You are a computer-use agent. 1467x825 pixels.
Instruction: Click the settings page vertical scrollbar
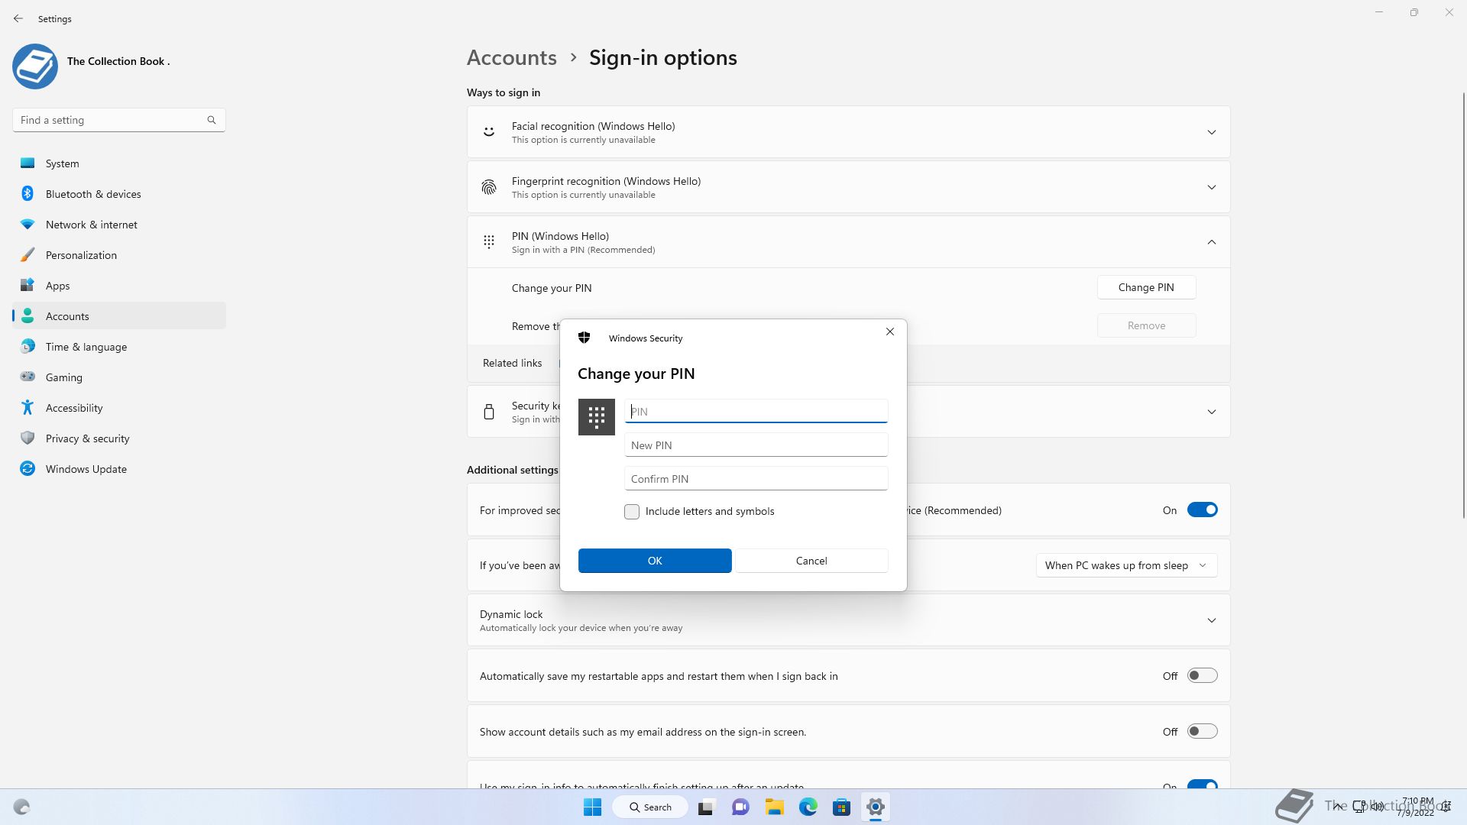pos(1464,306)
